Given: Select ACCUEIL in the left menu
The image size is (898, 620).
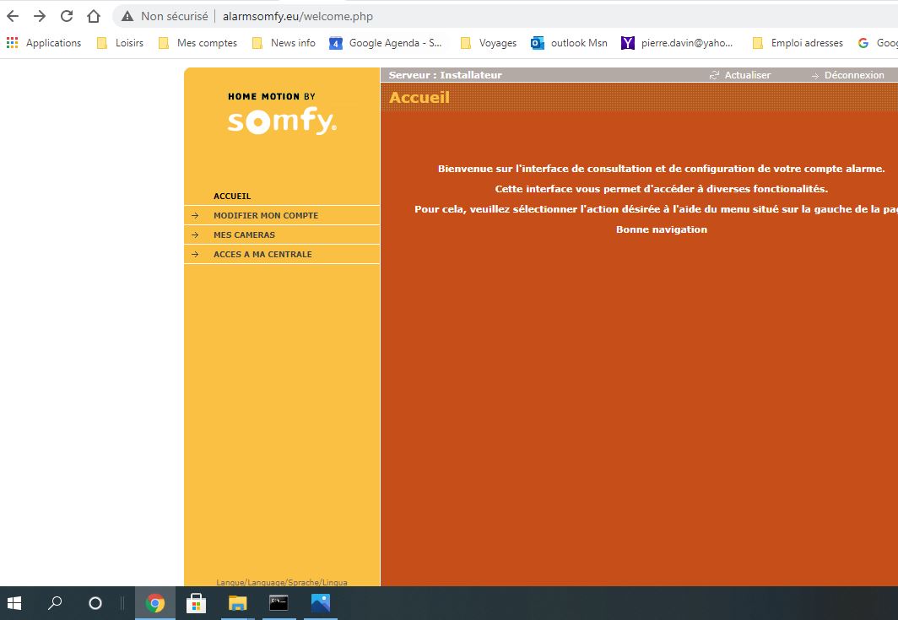Looking at the screenshot, I should (x=232, y=197).
